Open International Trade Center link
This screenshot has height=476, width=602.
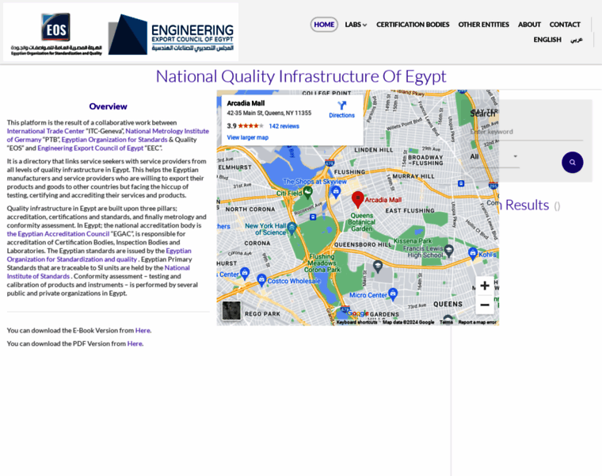click(x=45, y=131)
